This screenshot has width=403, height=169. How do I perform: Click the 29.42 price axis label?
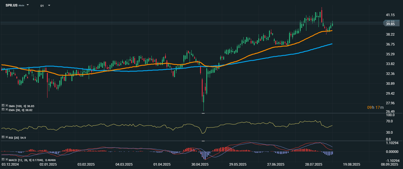[x=390, y=94]
